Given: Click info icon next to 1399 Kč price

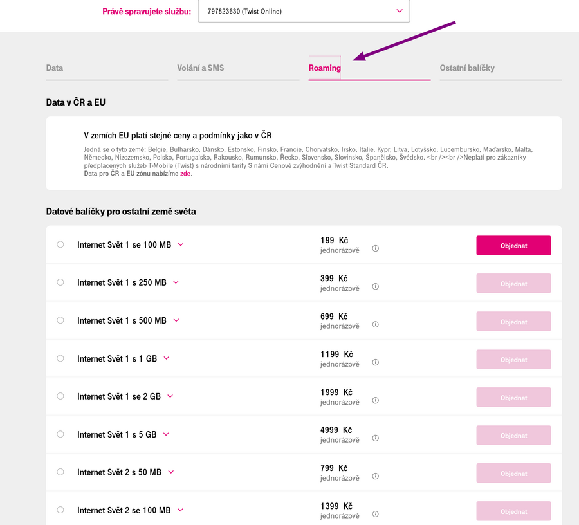Looking at the screenshot, I should coord(376,514).
